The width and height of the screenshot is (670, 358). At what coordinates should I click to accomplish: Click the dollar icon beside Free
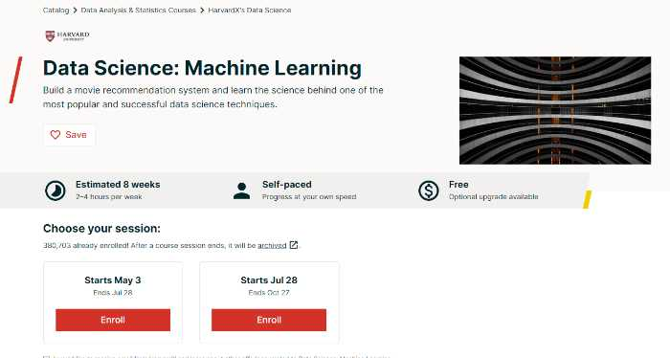point(429,190)
